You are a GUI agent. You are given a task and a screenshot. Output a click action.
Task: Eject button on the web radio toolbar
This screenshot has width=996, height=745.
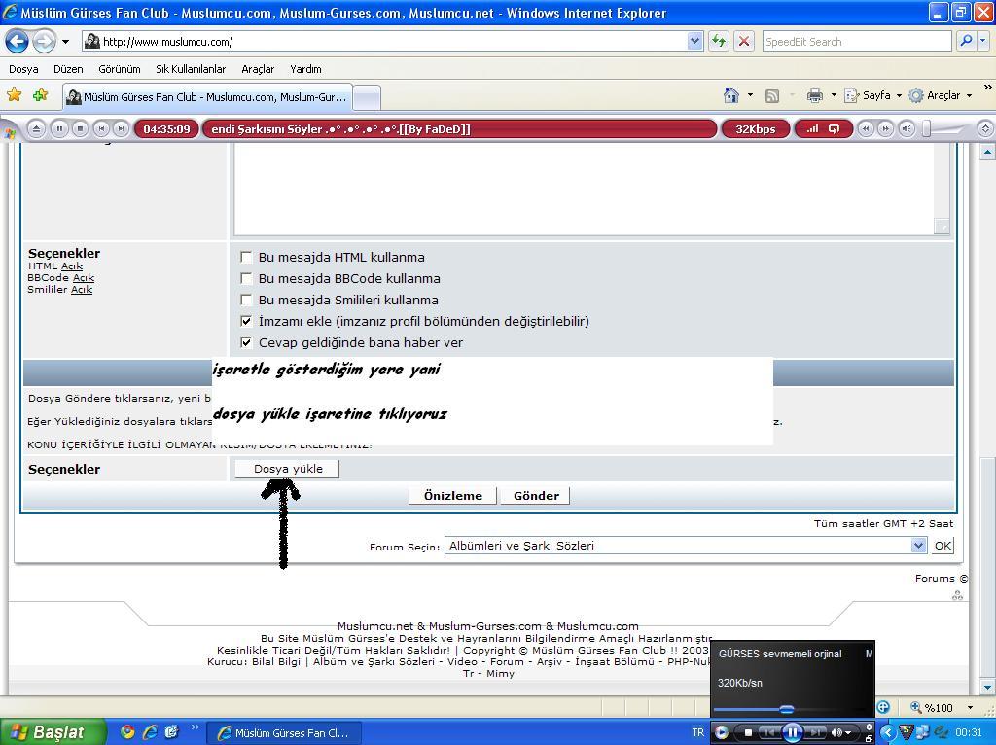pos(36,129)
